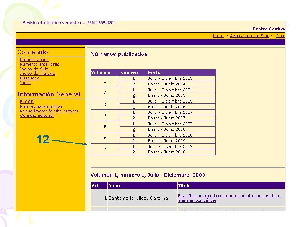The width and height of the screenshot is (302, 227).
Task: Open number 1 of Julio - Diciembre 2005
Action: click(134, 101)
